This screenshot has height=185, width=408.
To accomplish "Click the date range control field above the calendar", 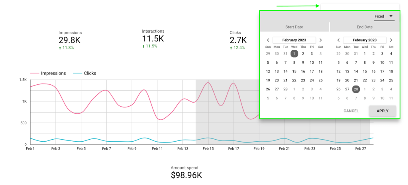I will pyautogui.click(x=360, y=7).
